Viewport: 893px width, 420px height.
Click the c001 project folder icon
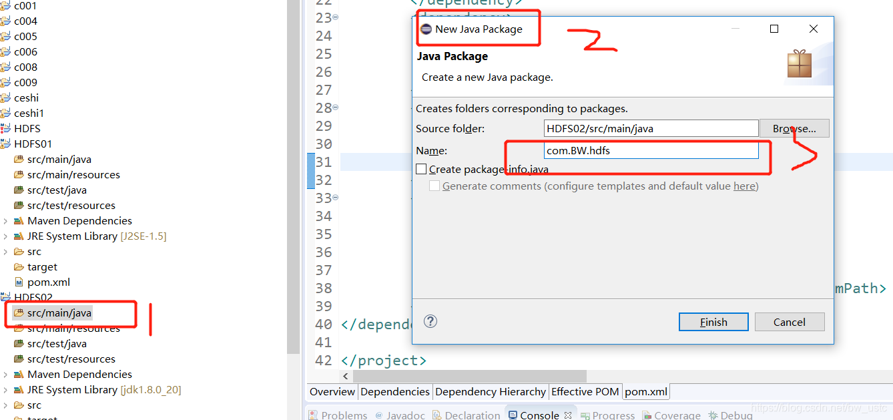pyautogui.click(x=5, y=5)
